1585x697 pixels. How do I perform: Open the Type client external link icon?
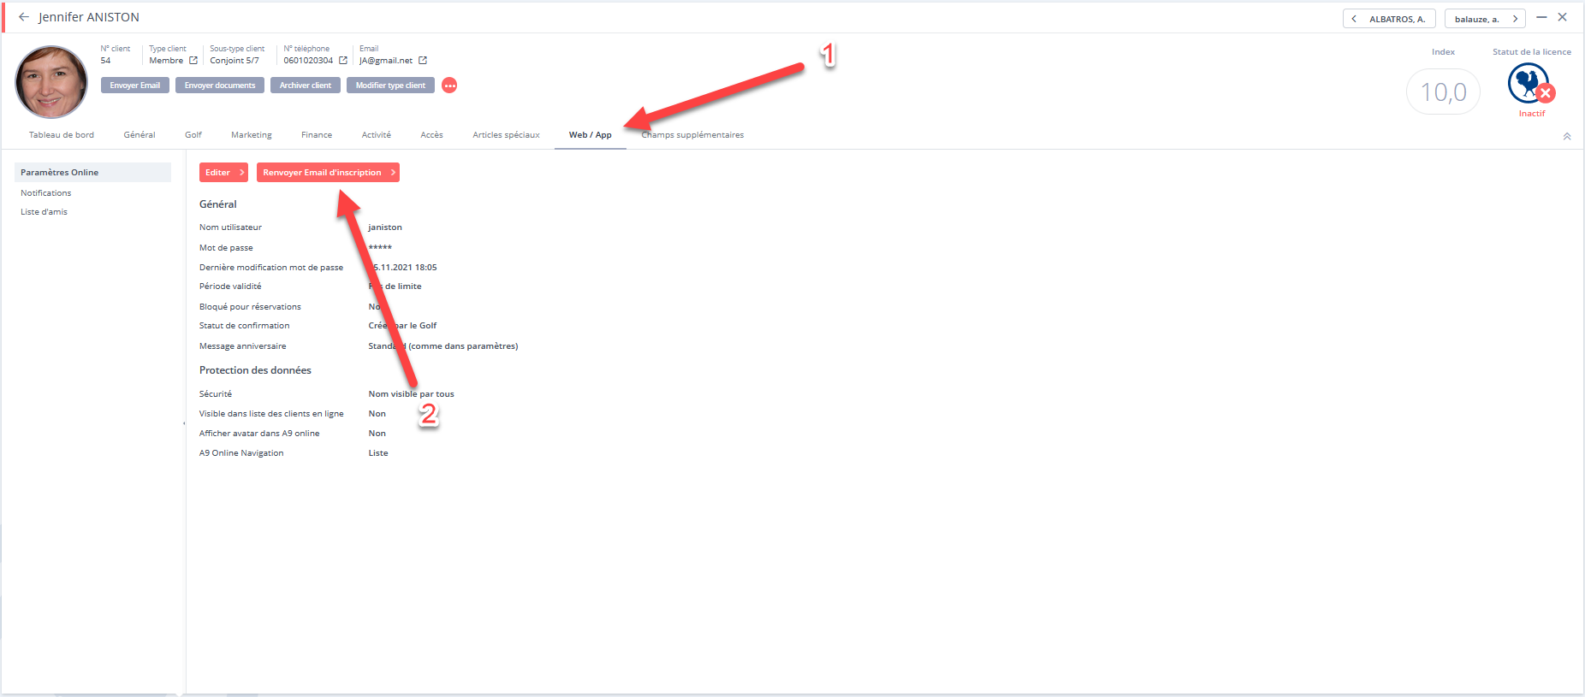point(193,61)
